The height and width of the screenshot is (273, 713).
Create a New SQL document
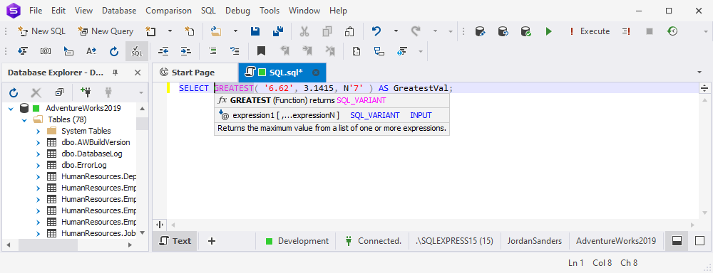point(41,31)
